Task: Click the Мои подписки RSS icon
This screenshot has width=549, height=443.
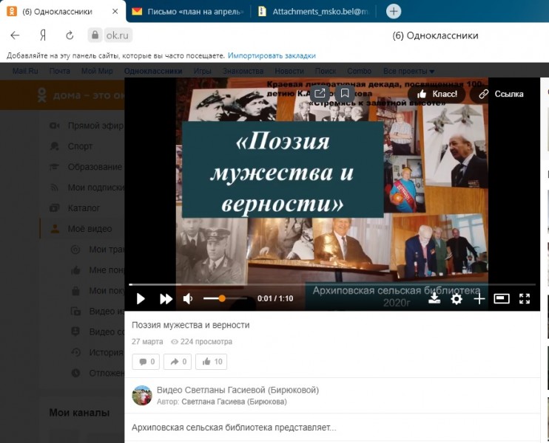Action: [x=54, y=188]
